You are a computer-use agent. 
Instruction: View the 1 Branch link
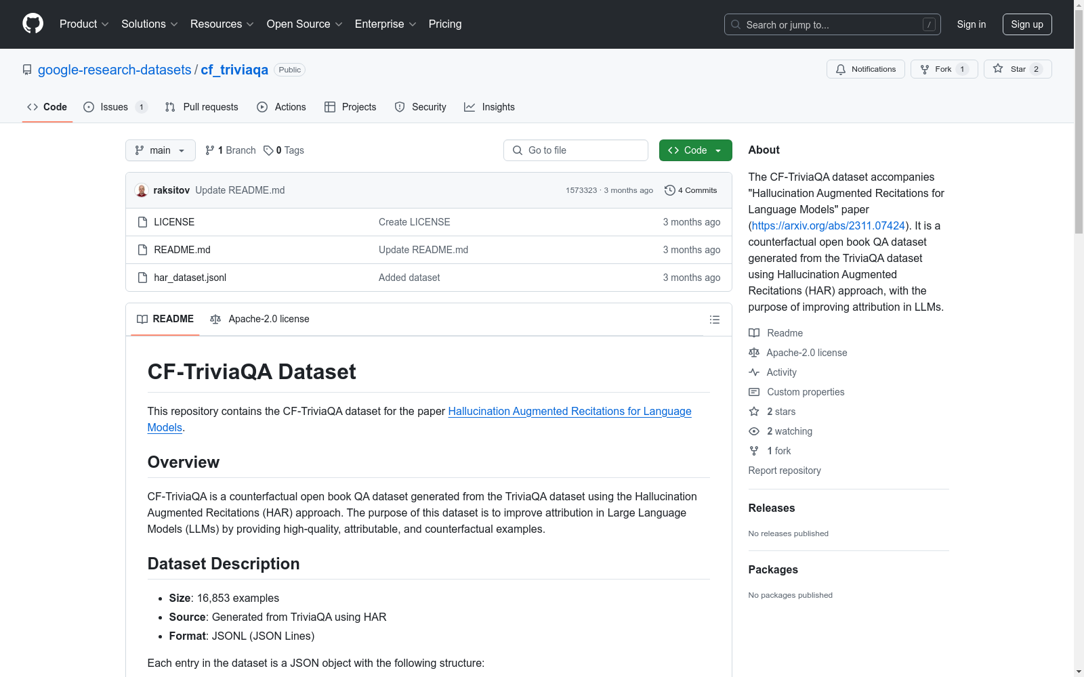pyautogui.click(x=230, y=150)
